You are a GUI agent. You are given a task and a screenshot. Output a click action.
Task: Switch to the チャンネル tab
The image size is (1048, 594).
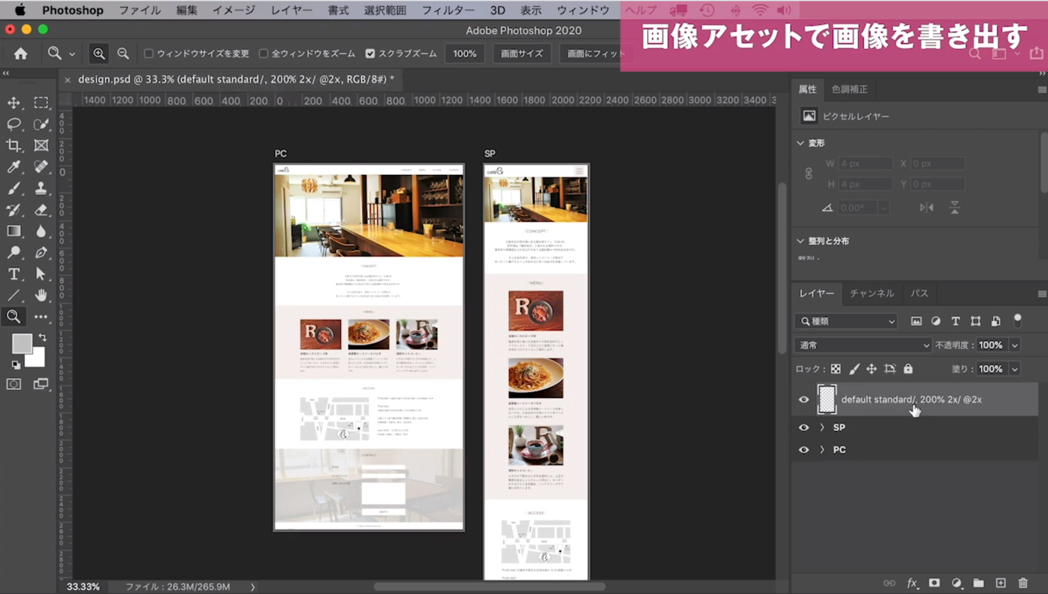872,293
